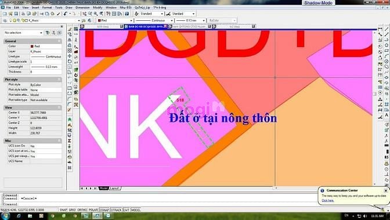Click the Quick Select icon in Properties panel
This screenshot has width=390, height=220.
(x=47, y=33)
